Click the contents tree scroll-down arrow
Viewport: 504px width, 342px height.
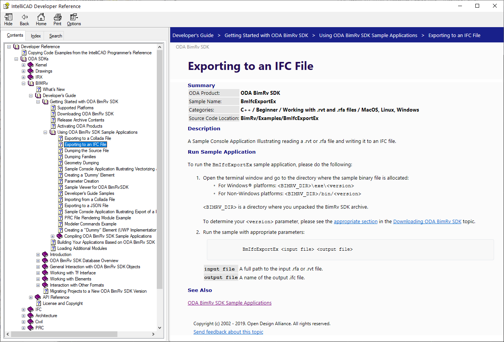pos(160,327)
